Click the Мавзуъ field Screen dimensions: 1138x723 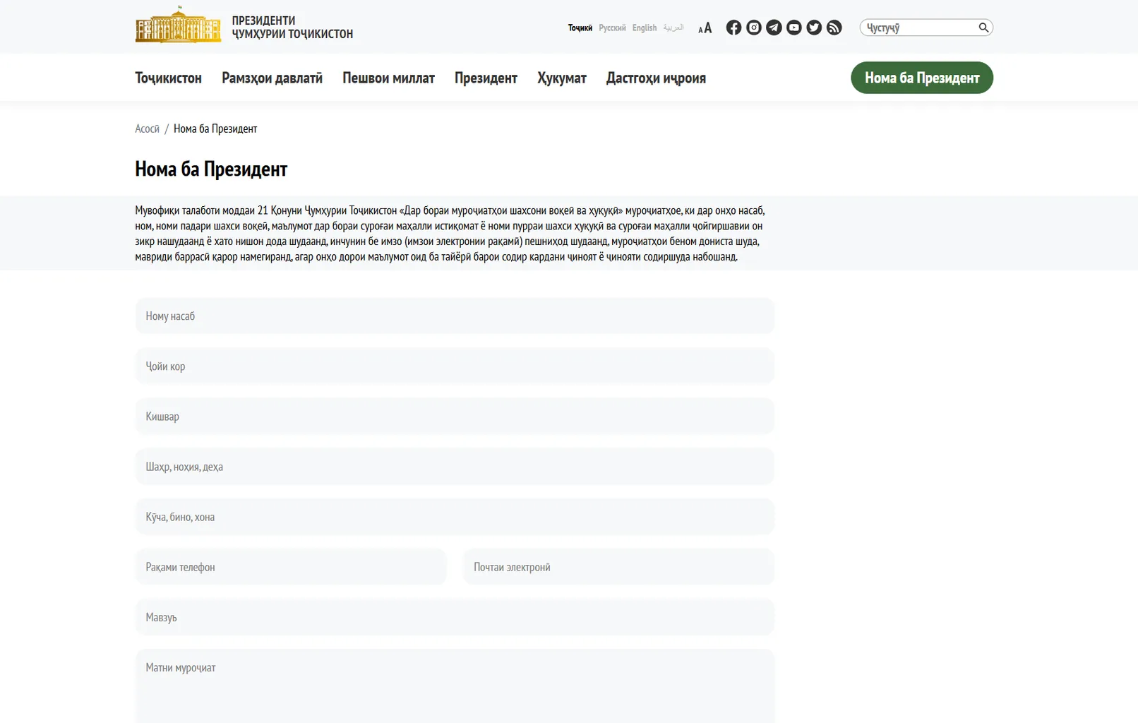pos(455,616)
